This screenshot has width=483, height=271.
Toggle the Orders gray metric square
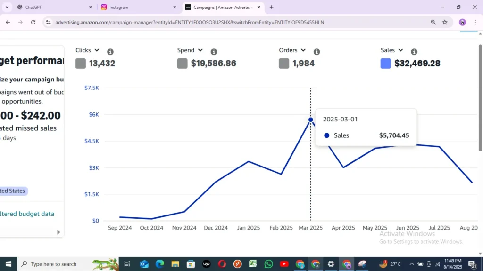(x=284, y=64)
